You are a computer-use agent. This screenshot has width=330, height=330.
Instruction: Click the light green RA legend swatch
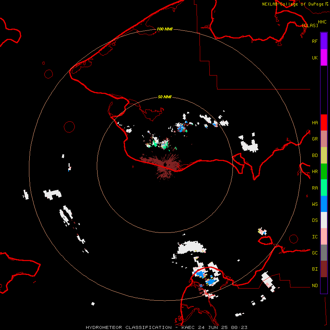[324, 188]
